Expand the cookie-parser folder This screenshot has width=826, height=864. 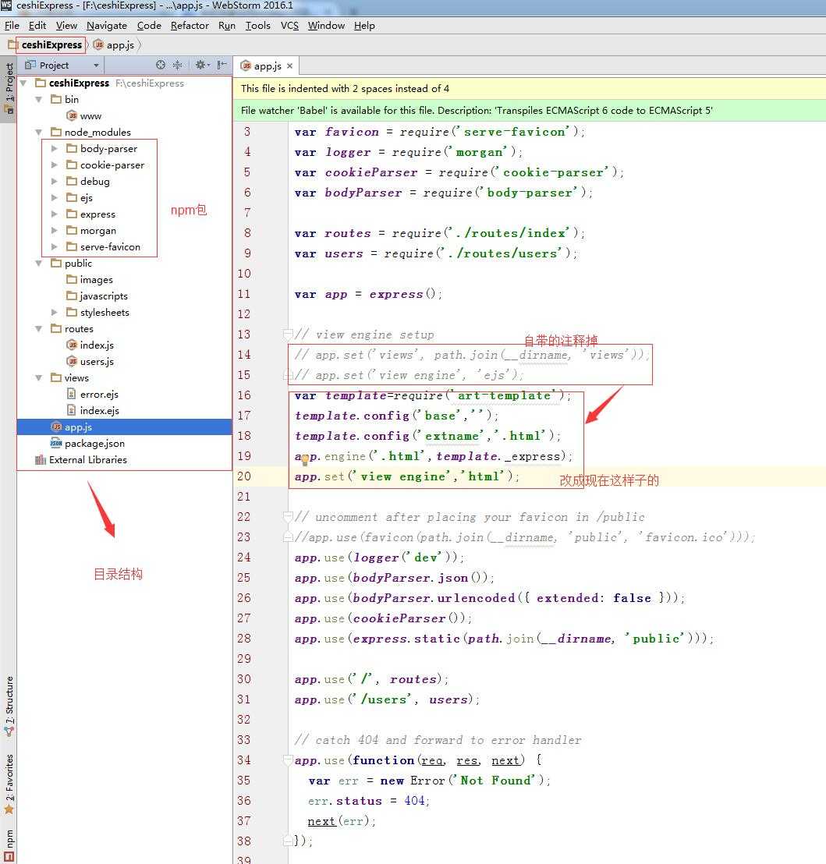pyautogui.click(x=54, y=165)
